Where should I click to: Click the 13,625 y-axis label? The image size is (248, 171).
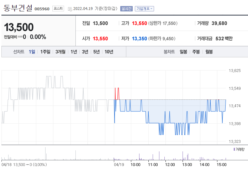[x=234, y=71]
